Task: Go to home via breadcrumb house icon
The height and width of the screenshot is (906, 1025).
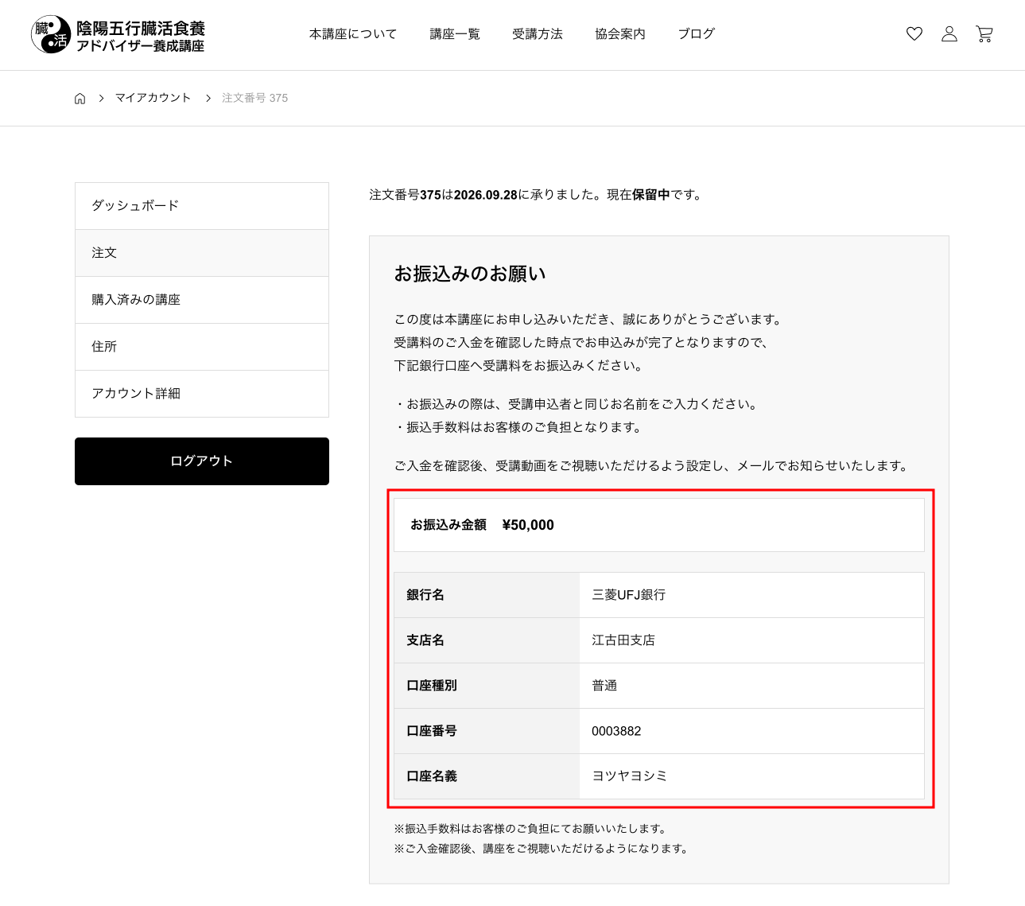Action: pos(80,99)
